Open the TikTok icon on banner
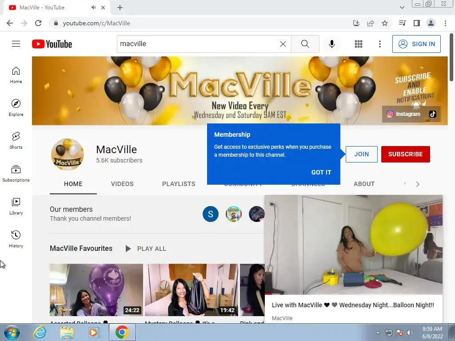The width and height of the screenshot is (455, 341). [x=433, y=114]
